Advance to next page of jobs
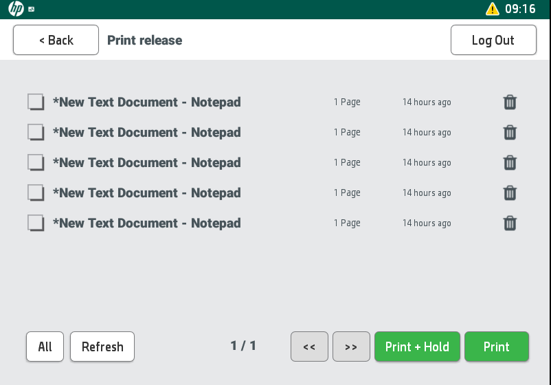The width and height of the screenshot is (551, 385). click(351, 346)
